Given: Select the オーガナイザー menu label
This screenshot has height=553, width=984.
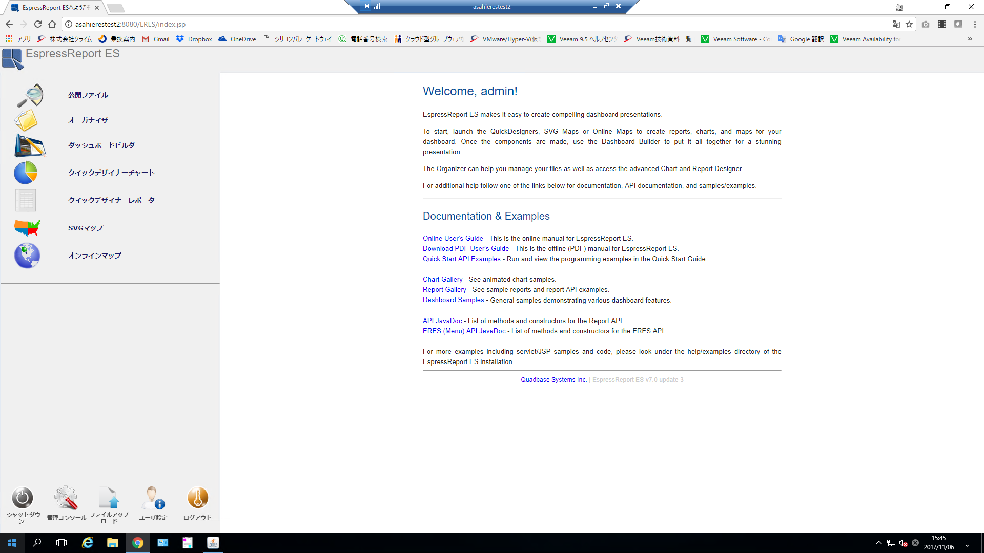Looking at the screenshot, I should [x=91, y=120].
